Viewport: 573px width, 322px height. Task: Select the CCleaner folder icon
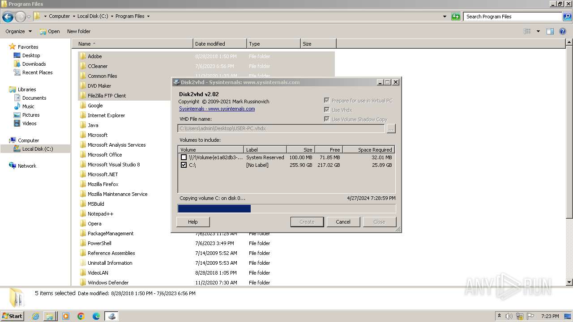(x=83, y=66)
